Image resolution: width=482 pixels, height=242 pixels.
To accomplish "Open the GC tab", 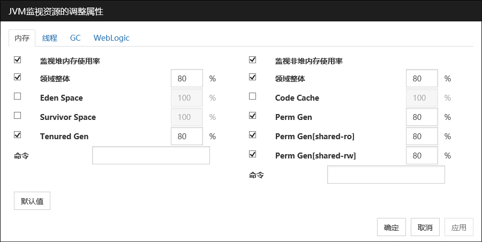I will [x=76, y=38].
